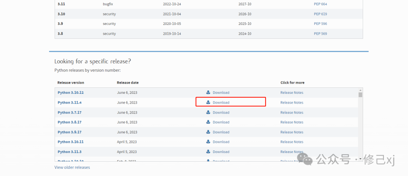Click end of support 2025-10
Viewport: 408px width, 176px height.
pos(244,24)
